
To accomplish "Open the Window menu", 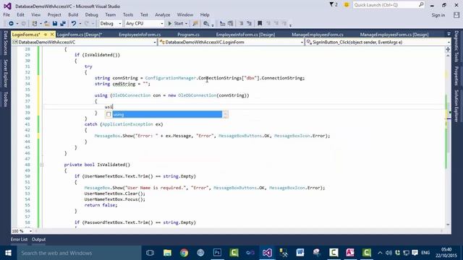I will coord(185,14).
